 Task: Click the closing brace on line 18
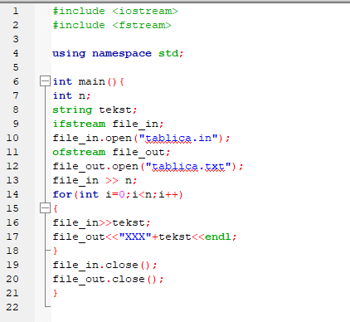56,251
